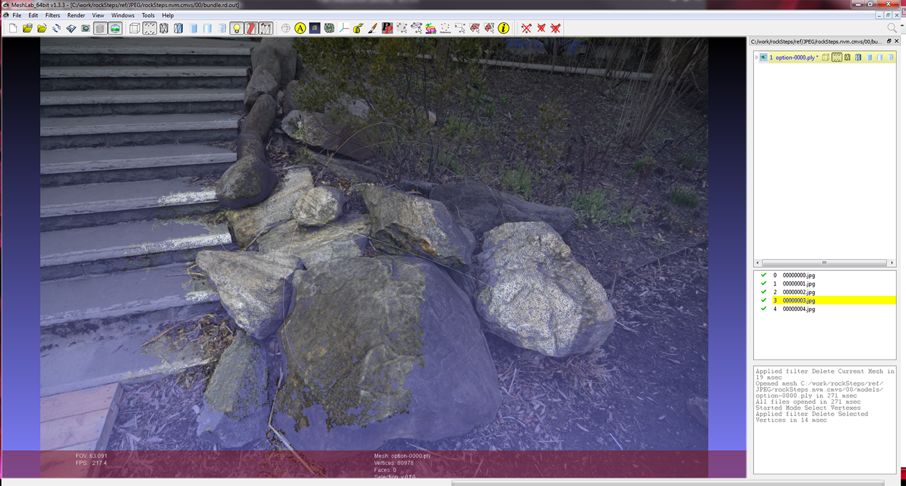Click the layer list horizontal scrollbar

(x=825, y=263)
